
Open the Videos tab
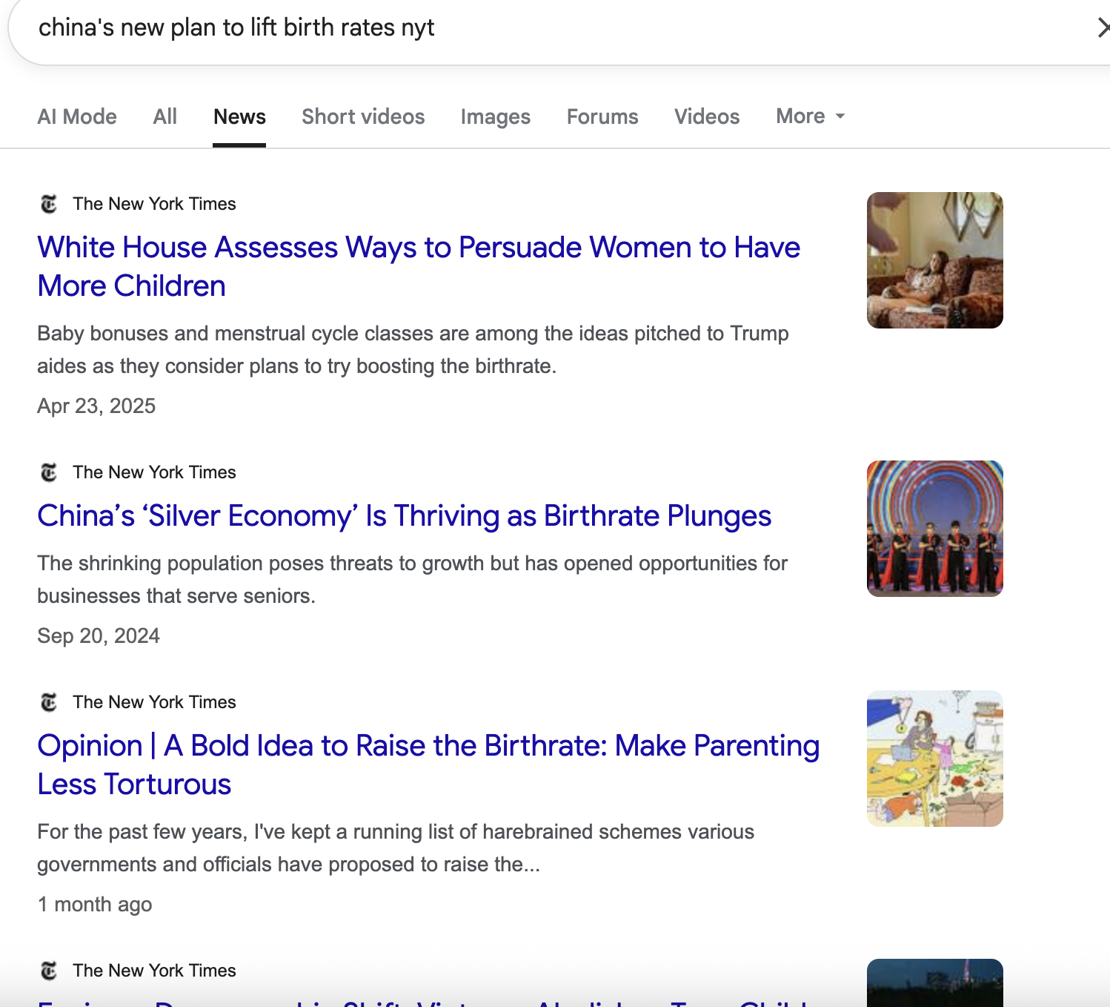pyautogui.click(x=707, y=116)
